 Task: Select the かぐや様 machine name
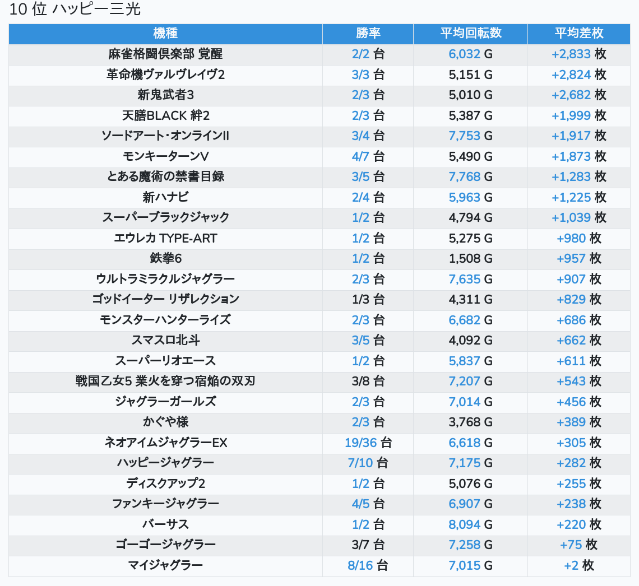[165, 422]
